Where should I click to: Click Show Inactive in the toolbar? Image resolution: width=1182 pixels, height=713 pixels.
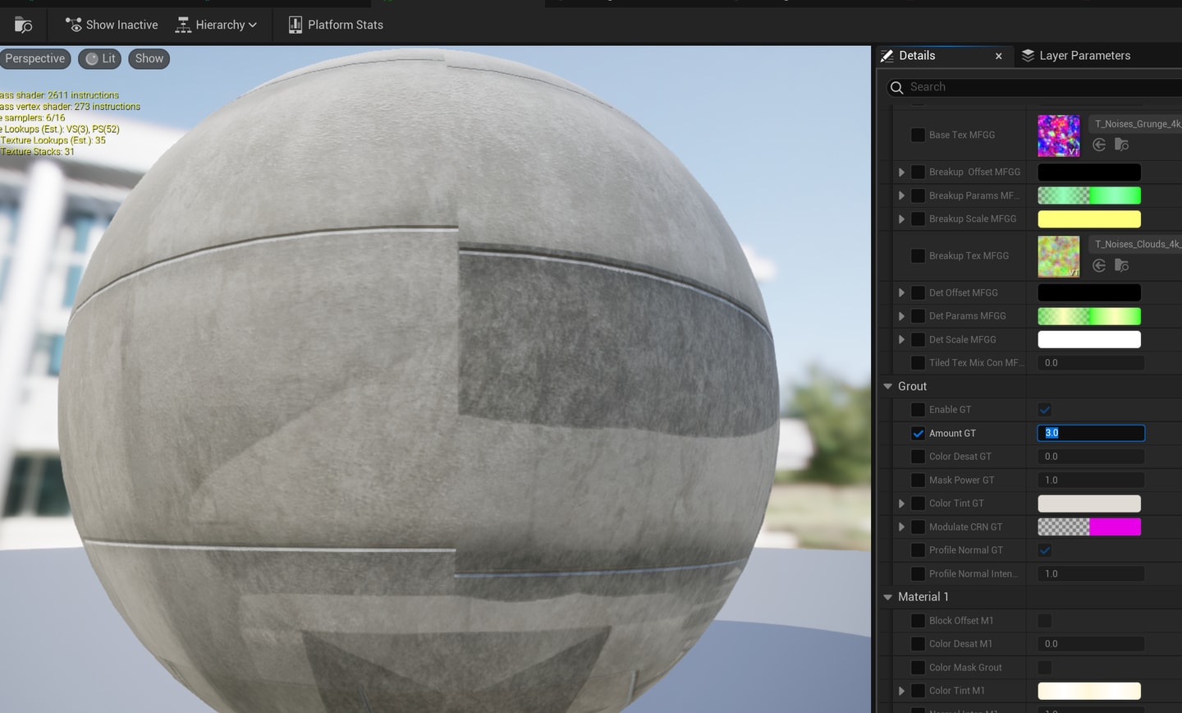click(x=112, y=25)
